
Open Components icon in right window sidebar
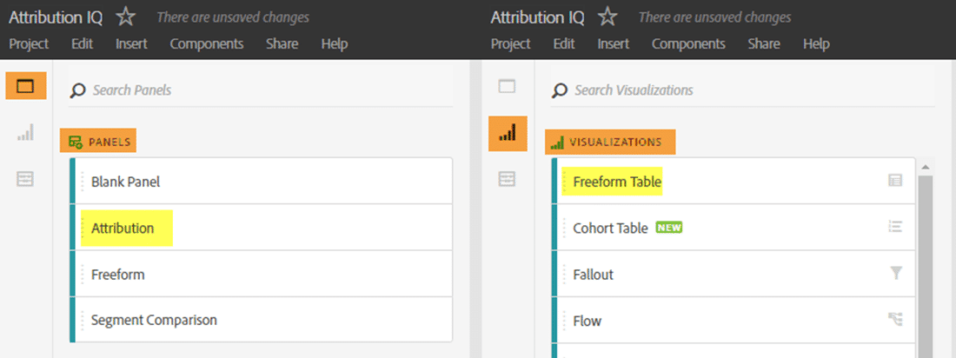pyautogui.click(x=507, y=179)
